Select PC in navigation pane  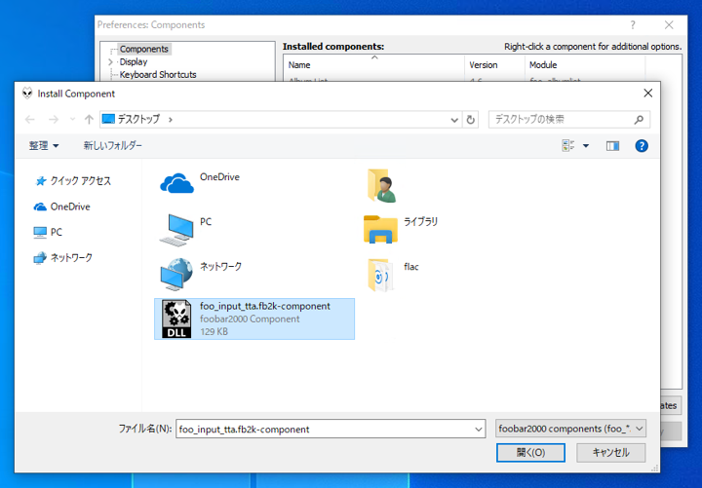tap(48, 232)
